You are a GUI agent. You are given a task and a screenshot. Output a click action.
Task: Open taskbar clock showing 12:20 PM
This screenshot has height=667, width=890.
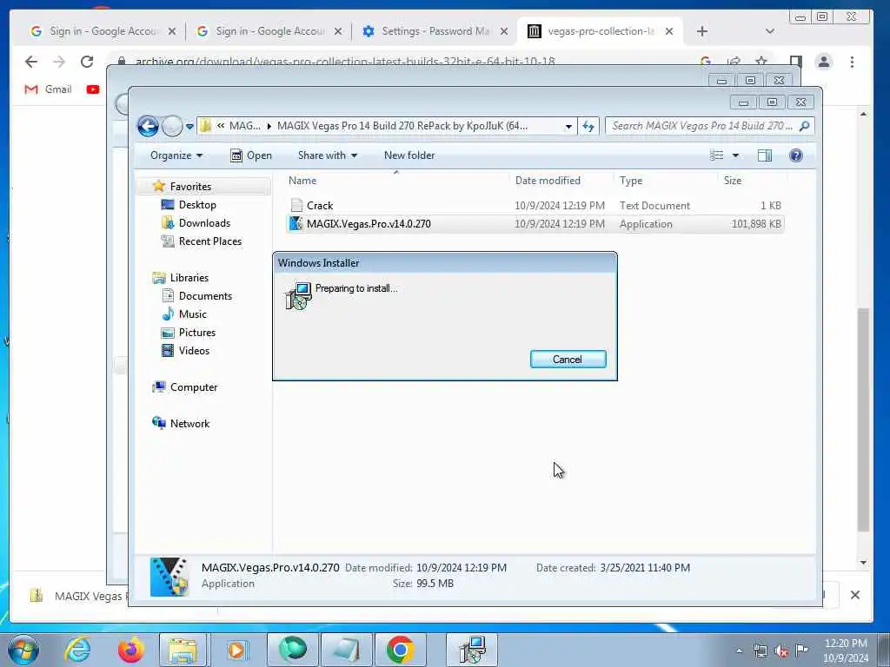[x=846, y=650]
